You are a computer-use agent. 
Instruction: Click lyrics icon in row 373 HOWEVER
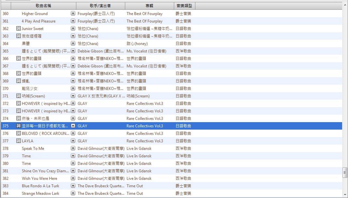coord(19,111)
